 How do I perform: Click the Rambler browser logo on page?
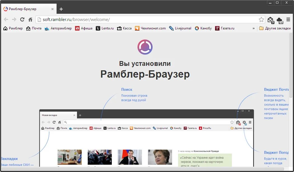(145, 47)
